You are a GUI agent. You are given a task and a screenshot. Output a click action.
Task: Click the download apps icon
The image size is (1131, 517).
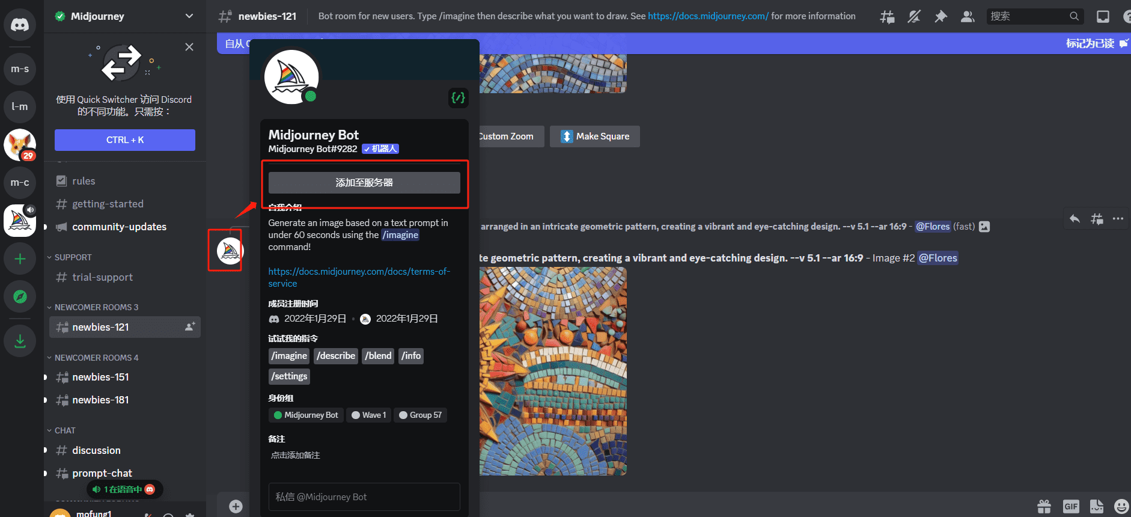[20, 341]
